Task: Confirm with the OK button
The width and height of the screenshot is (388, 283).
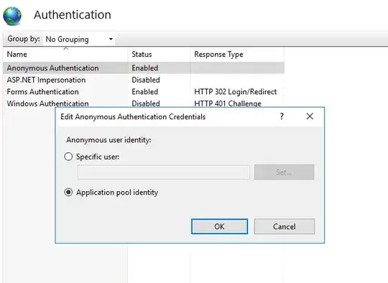Action: [x=219, y=226]
